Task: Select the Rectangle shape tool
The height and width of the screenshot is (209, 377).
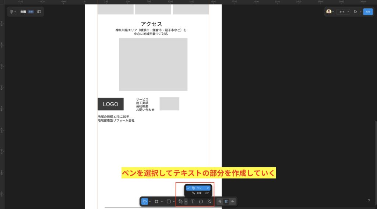Action: click(x=169, y=201)
